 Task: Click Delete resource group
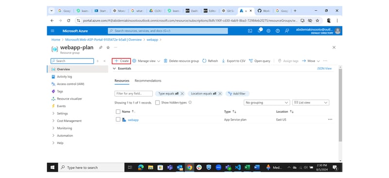point(181,61)
